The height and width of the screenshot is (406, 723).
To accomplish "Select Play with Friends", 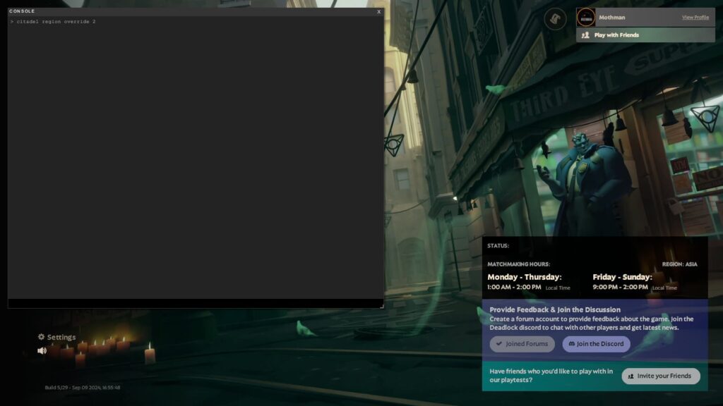I will pyautogui.click(x=618, y=33).
